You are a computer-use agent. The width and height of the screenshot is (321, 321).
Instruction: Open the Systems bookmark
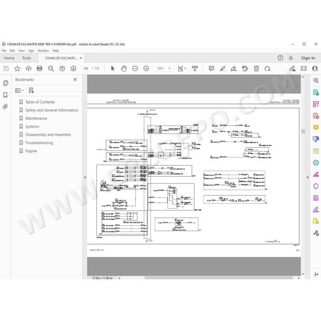(32, 127)
